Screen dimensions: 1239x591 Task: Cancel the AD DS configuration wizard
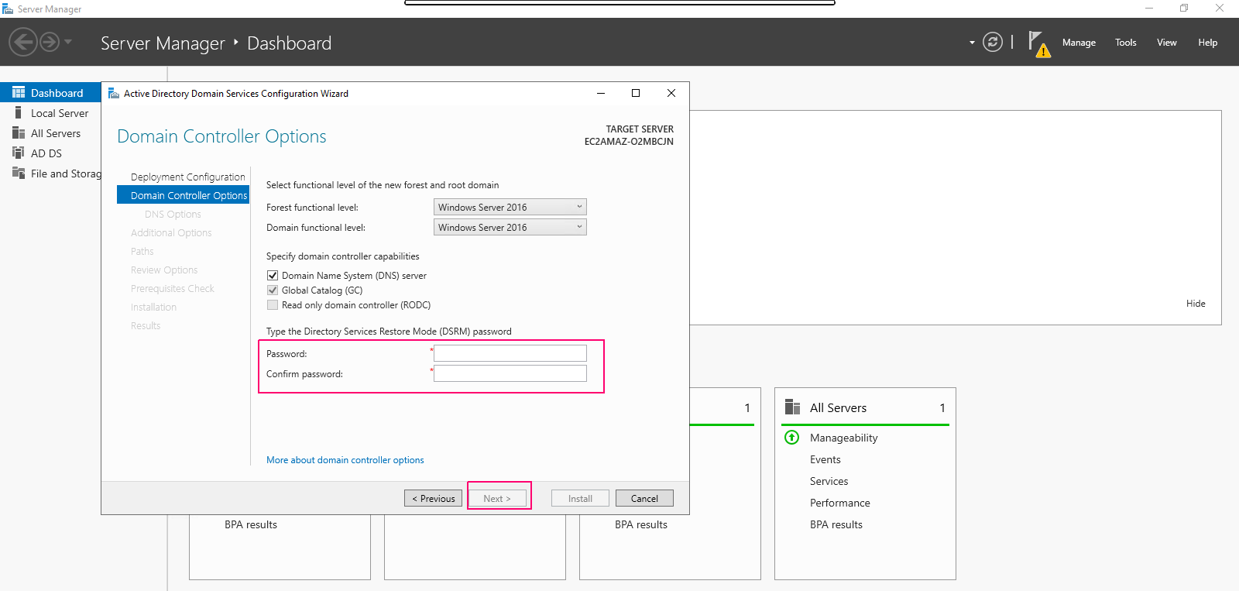pyautogui.click(x=644, y=498)
